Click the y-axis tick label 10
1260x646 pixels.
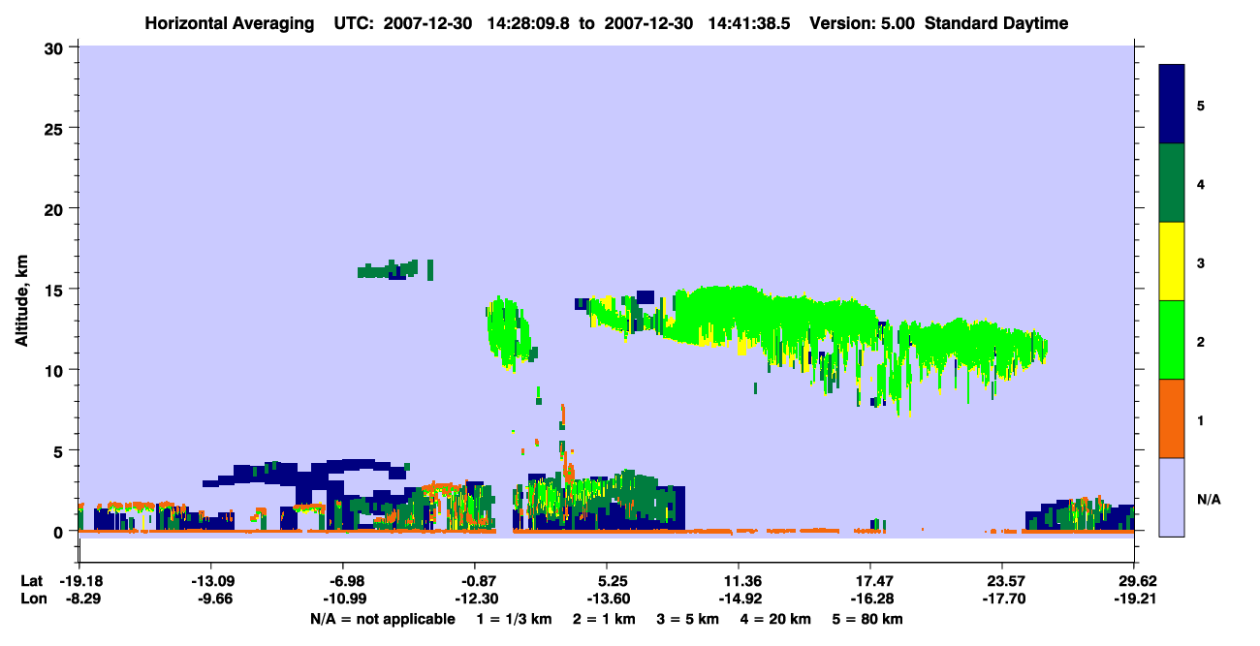pos(56,370)
